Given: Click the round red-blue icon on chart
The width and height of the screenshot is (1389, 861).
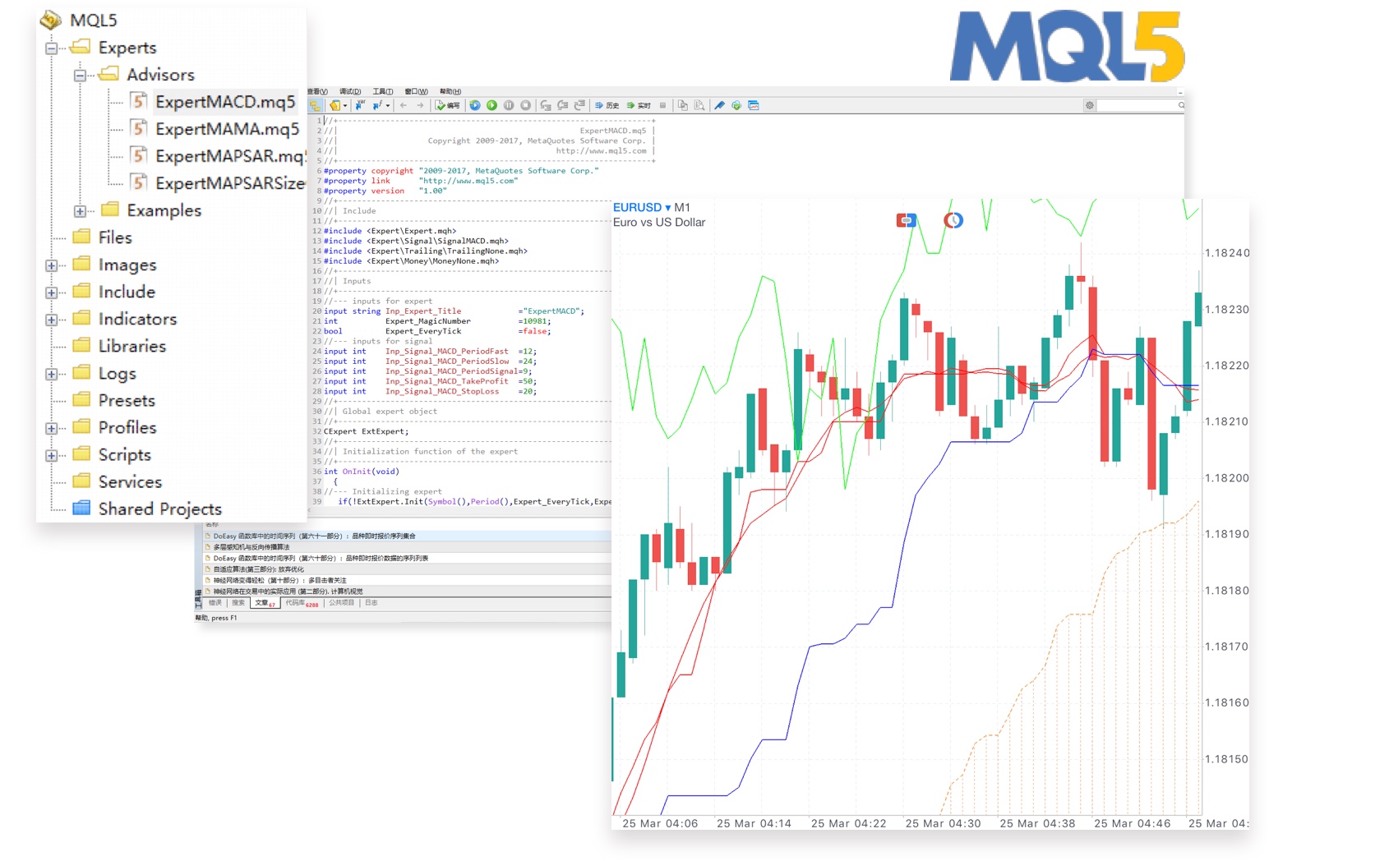Looking at the screenshot, I should [x=953, y=220].
